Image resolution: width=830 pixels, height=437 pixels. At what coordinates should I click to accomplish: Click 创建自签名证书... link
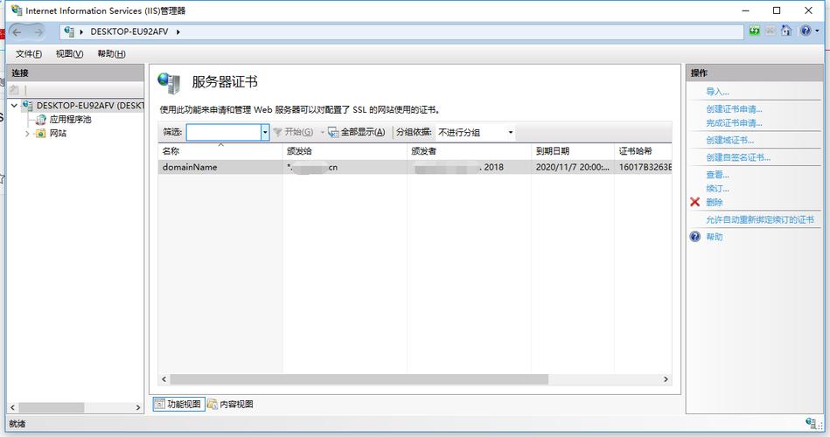click(x=738, y=157)
